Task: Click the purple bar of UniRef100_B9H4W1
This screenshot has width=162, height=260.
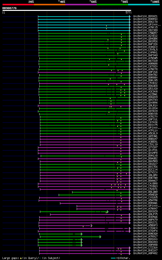Action: [x=95, y=203]
